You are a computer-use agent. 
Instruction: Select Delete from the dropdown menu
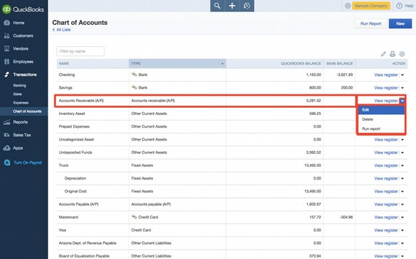[381, 119]
